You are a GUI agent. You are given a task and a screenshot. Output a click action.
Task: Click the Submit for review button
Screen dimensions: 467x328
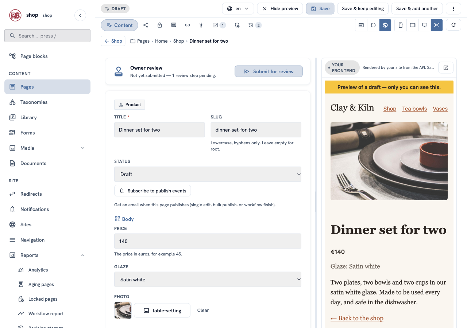[269, 71]
